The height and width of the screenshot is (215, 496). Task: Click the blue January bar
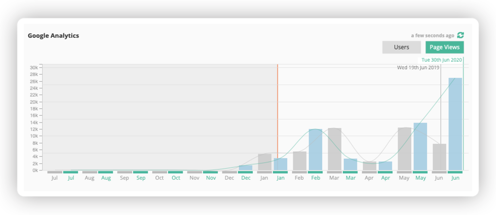(x=280, y=164)
